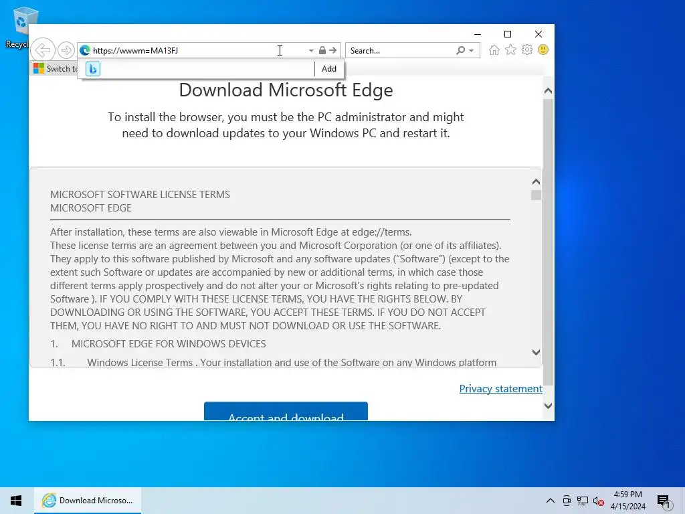
Task: Click the Accept and download button
Action: coord(286,412)
